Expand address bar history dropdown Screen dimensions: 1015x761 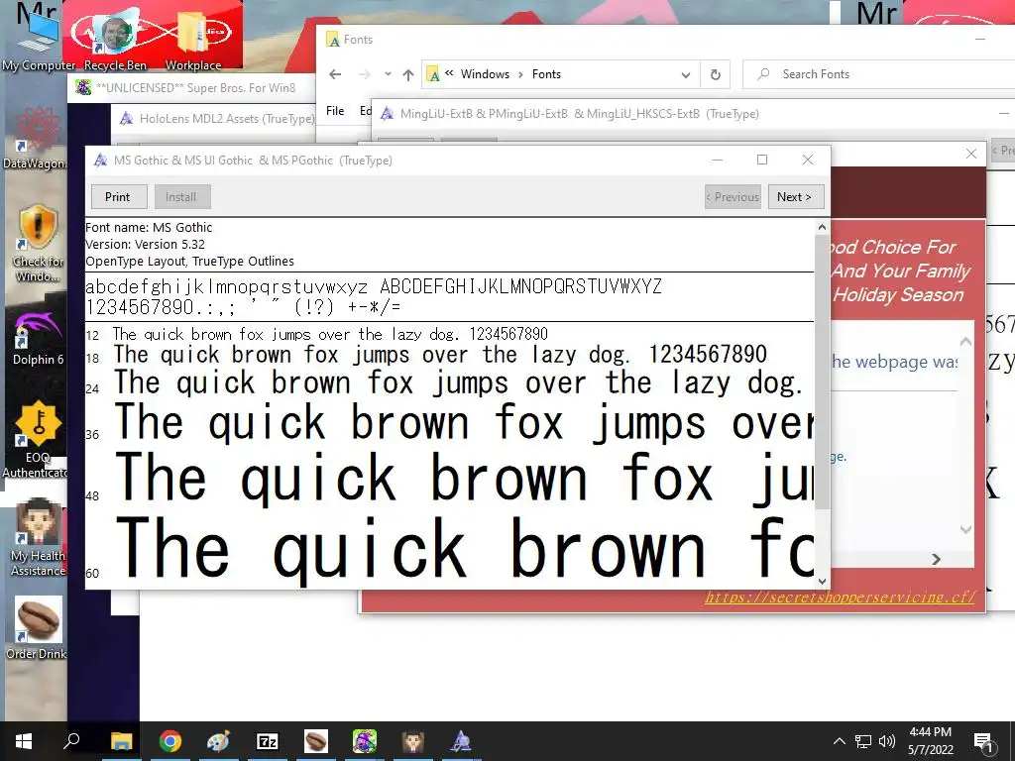click(686, 74)
